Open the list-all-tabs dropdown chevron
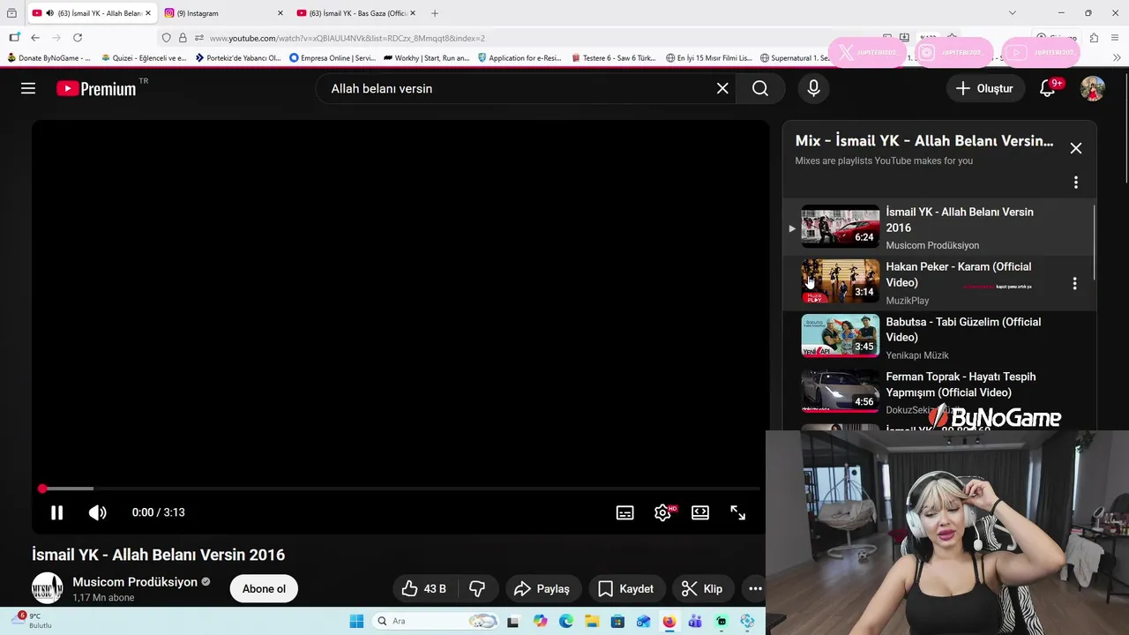1129x635 pixels. click(x=1013, y=13)
